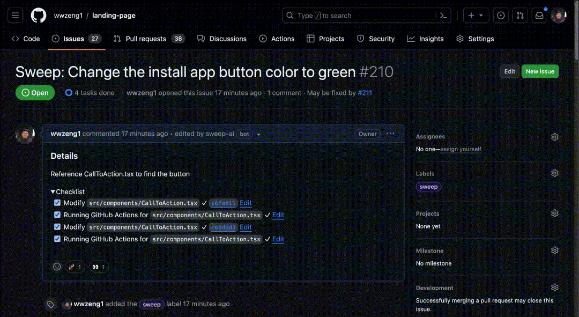579x317 pixels.
Task: Click Edit link next to cebdad3
Action: click(246, 227)
